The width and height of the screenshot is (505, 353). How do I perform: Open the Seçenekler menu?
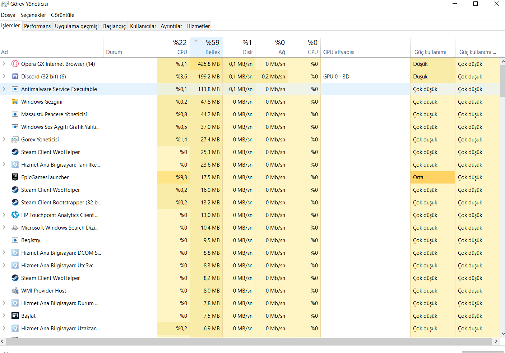coord(33,15)
